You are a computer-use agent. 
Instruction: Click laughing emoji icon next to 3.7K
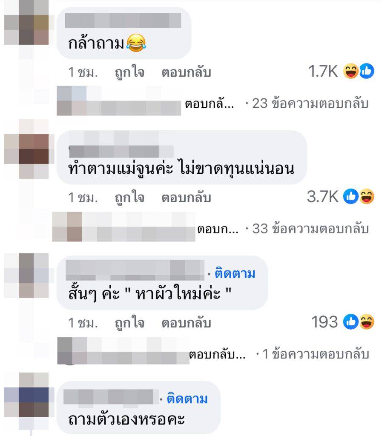coord(367,196)
